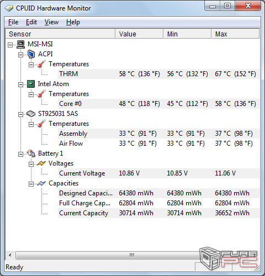Collapse the Voltages branch
The height and width of the screenshot is (276, 265).
click(x=31, y=164)
